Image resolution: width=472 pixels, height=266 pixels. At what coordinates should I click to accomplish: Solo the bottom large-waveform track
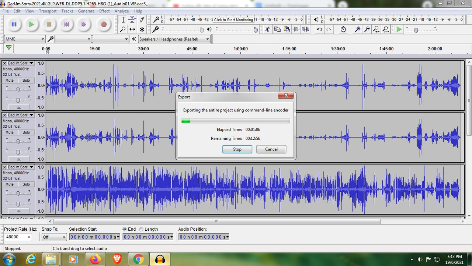tap(26, 184)
